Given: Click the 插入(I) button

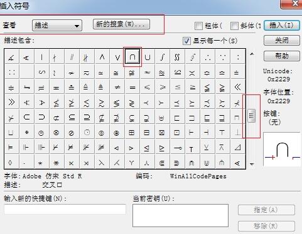Looking at the screenshot, I should (282, 26).
